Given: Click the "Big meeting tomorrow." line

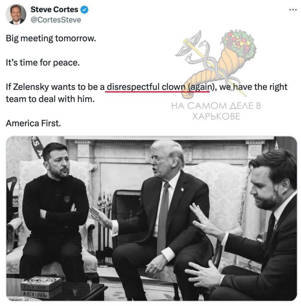Looking at the screenshot, I should (x=51, y=38).
